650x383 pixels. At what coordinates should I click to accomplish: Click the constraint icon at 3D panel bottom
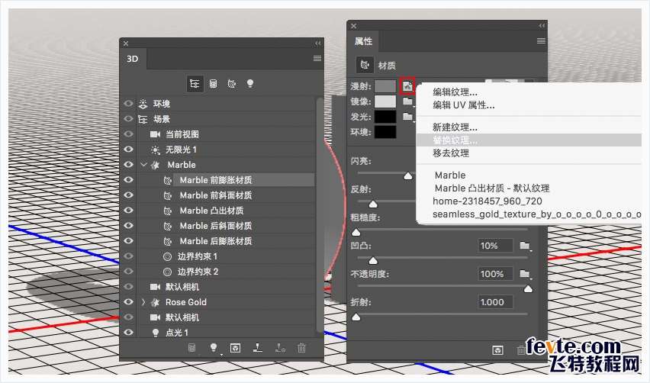[x=280, y=348]
